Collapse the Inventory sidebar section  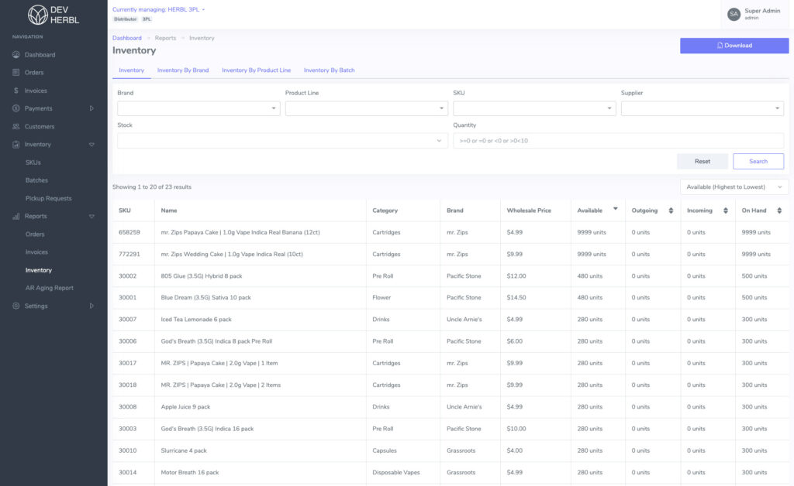[91, 145]
